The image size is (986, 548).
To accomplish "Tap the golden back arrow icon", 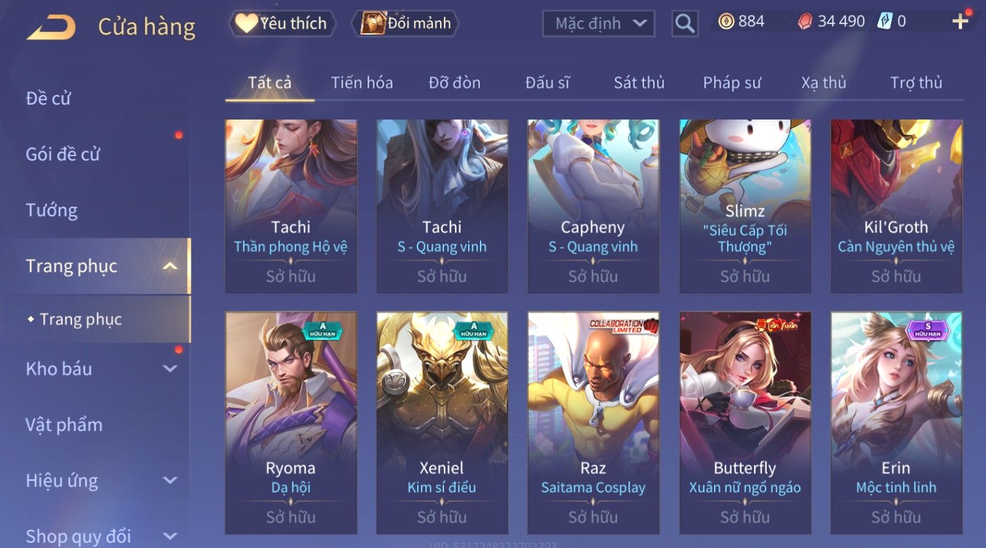I will coord(51,27).
